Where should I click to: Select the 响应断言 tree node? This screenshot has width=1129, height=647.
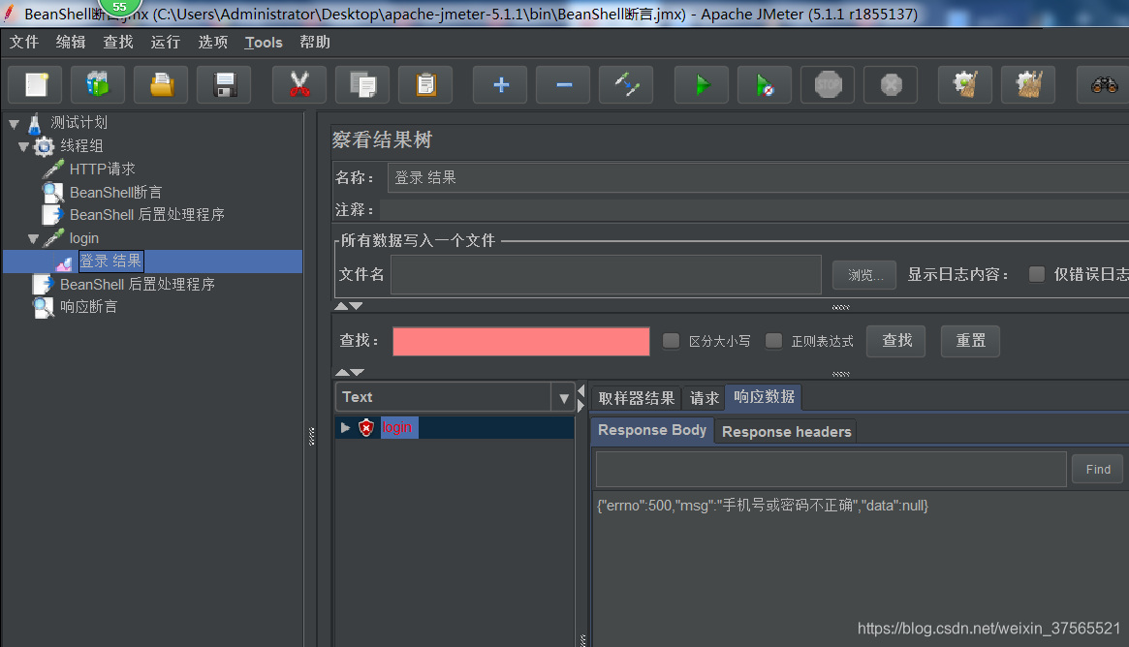(x=88, y=307)
